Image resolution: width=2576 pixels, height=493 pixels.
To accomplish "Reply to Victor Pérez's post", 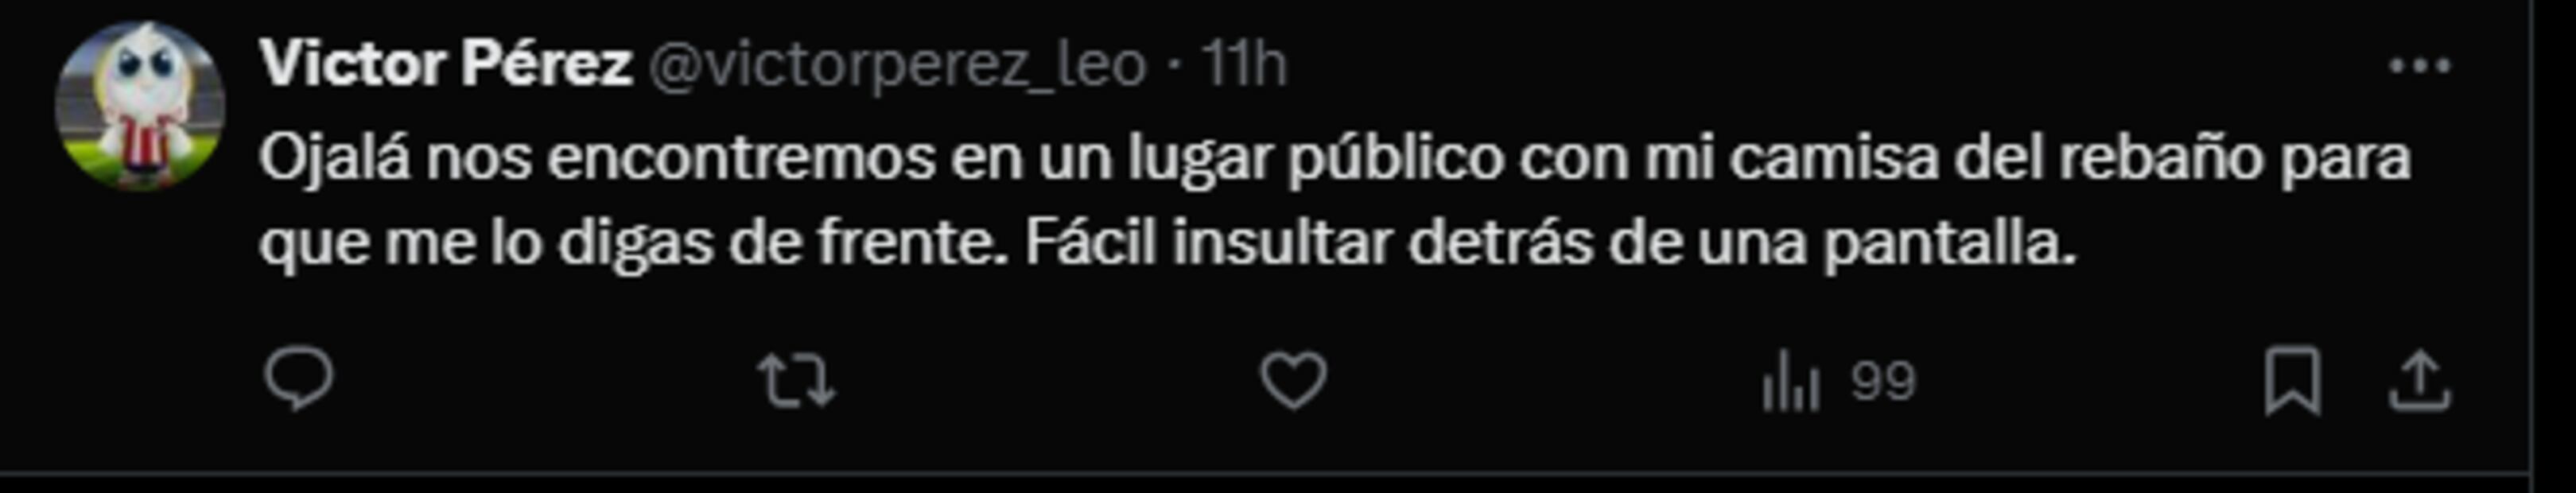I will pyautogui.click(x=298, y=380).
